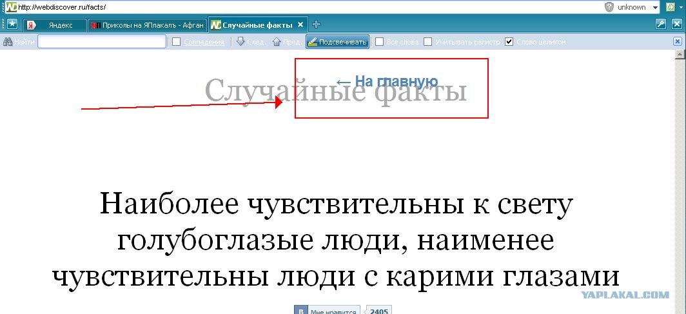This screenshot has width=686, height=314.
Task: Uncheck Слово целиком checkbox
Action: tap(509, 42)
